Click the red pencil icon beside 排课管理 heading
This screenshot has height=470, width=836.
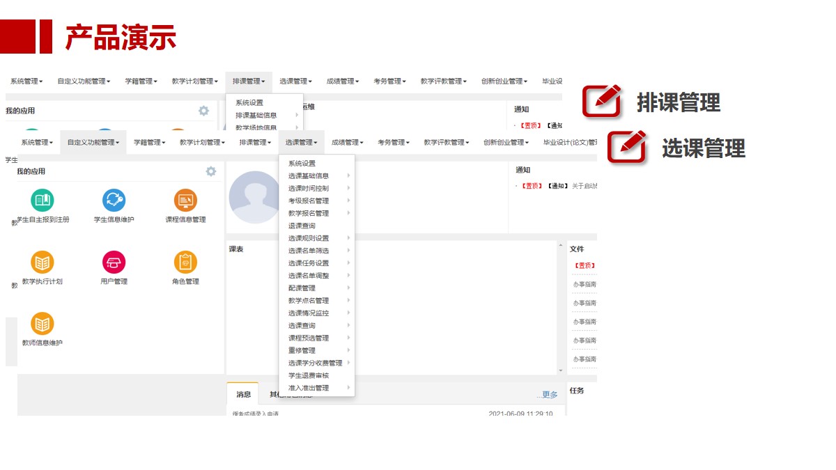601,102
